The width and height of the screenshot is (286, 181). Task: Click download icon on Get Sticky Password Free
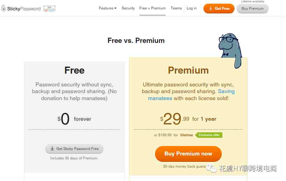(52, 148)
